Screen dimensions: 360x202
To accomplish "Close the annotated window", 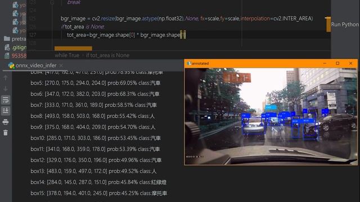I will pos(350,63).
